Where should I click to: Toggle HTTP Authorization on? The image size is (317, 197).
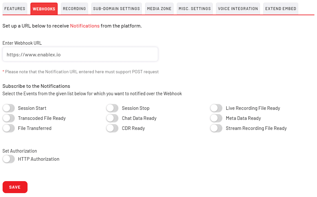[9, 159]
